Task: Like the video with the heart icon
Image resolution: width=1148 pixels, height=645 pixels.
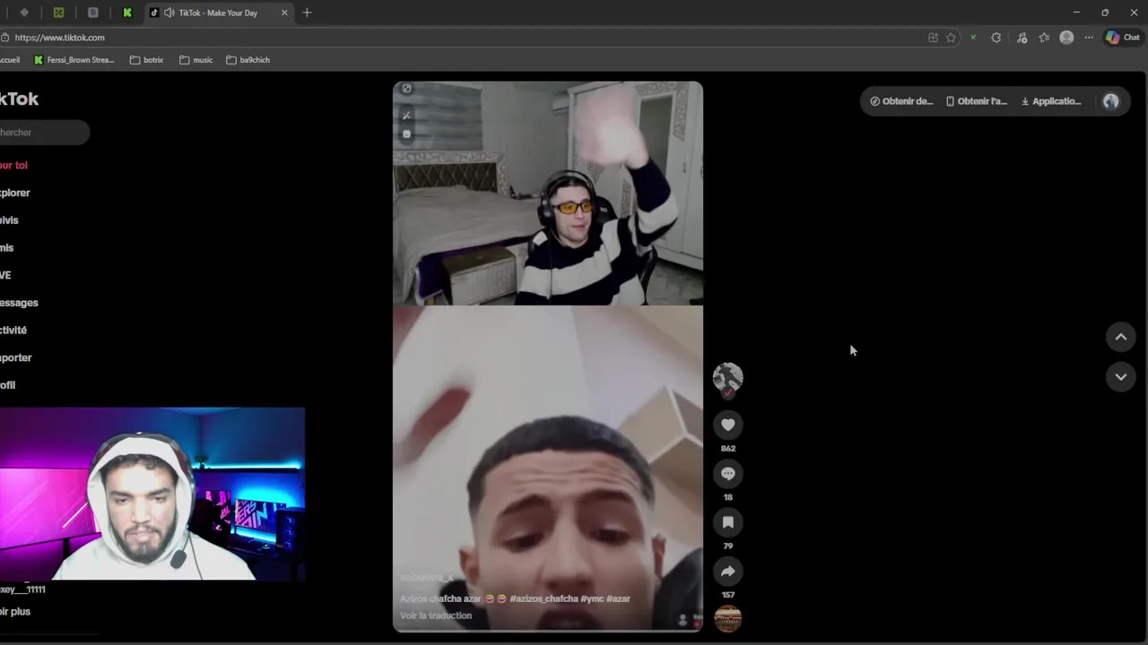Action: (x=728, y=425)
